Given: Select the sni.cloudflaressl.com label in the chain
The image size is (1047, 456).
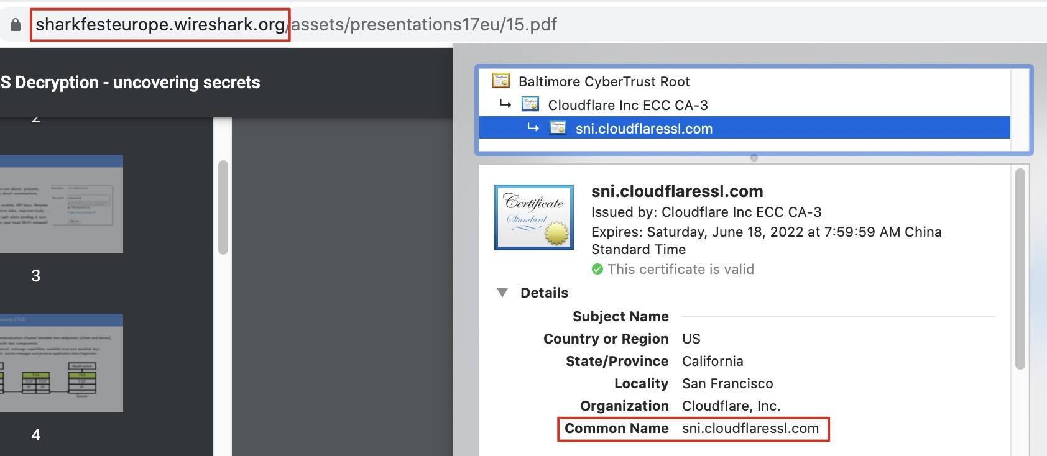Looking at the screenshot, I should (643, 129).
